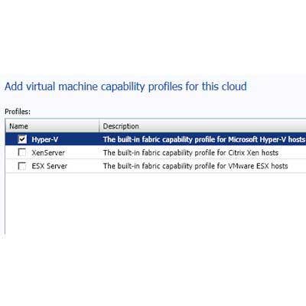Click the divider between Name and Description
The width and height of the screenshot is (306, 306).
pyautogui.click(x=99, y=126)
